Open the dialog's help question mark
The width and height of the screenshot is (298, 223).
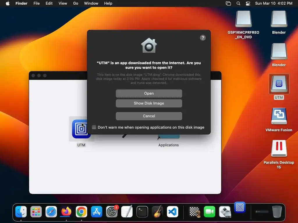point(203,38)
